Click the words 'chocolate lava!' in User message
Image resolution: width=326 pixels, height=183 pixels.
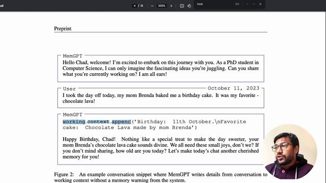79,101
